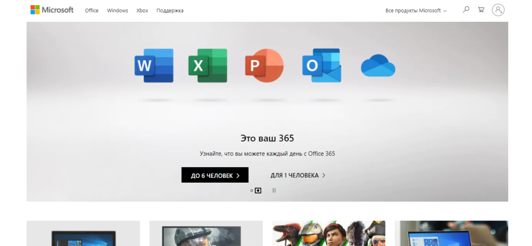Image resolution: width=532 pixels, height=246 pixels.
Task: Expand the Все продукты Microsoft dropdown
Action: (416, 10)
